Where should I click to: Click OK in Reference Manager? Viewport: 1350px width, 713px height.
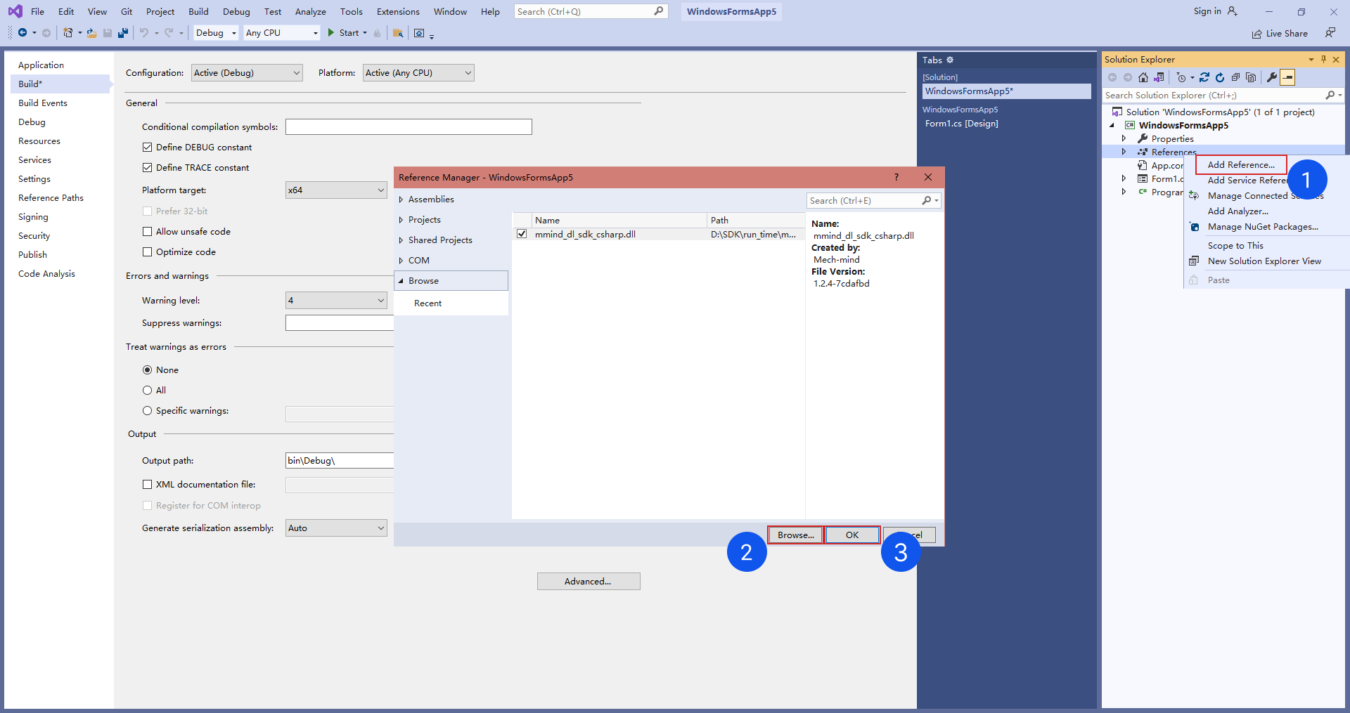coord(852,535)
